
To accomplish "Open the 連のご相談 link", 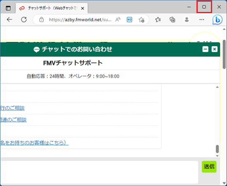I will point(13,120).
